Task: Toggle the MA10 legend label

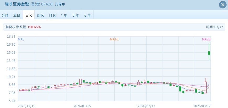Action: pos(114,39)
